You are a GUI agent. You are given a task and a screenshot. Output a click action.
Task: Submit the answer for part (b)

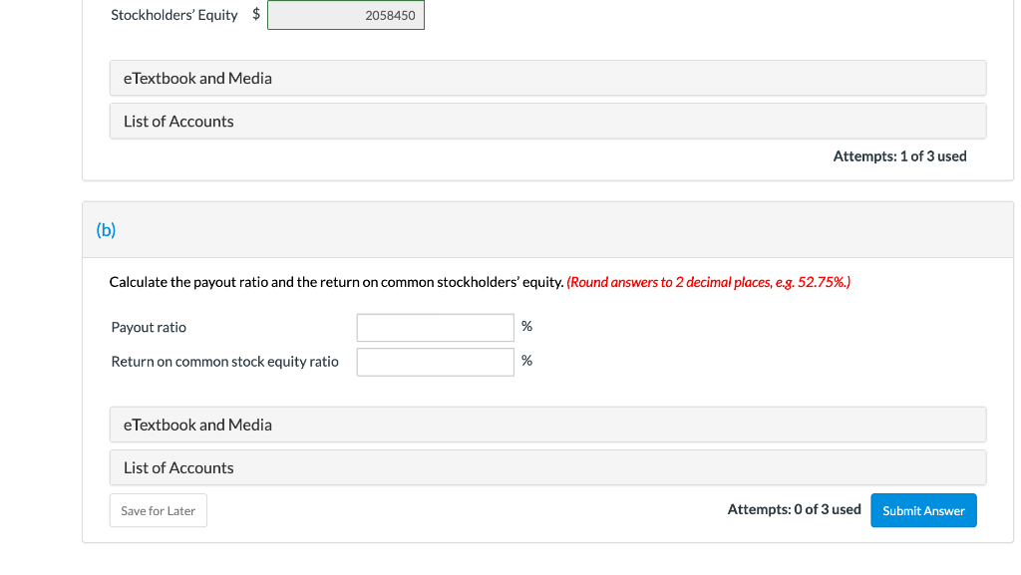[x=923, y=510]
